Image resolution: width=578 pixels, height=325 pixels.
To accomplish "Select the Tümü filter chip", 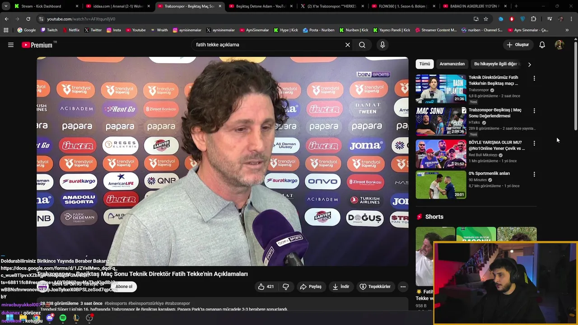I will pos(424,64).
